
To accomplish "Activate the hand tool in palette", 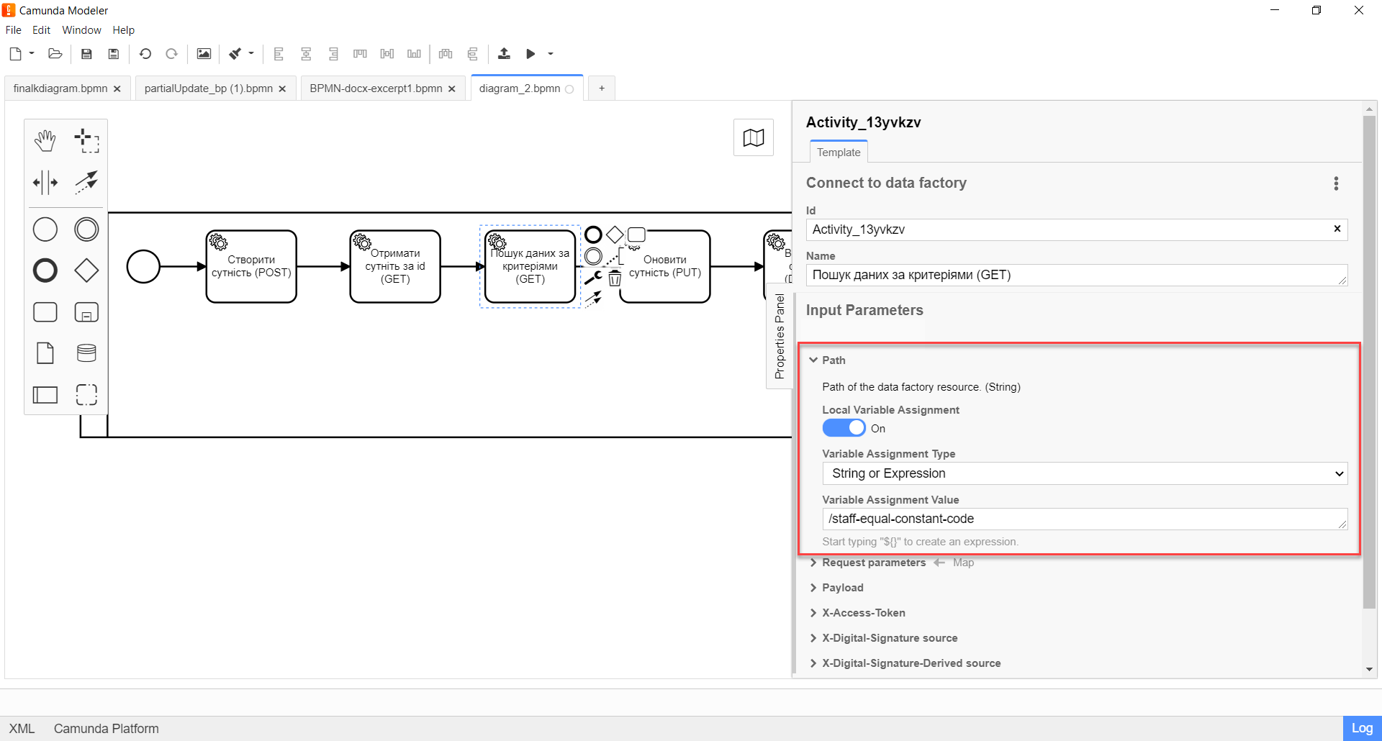I will coord(45,141).
